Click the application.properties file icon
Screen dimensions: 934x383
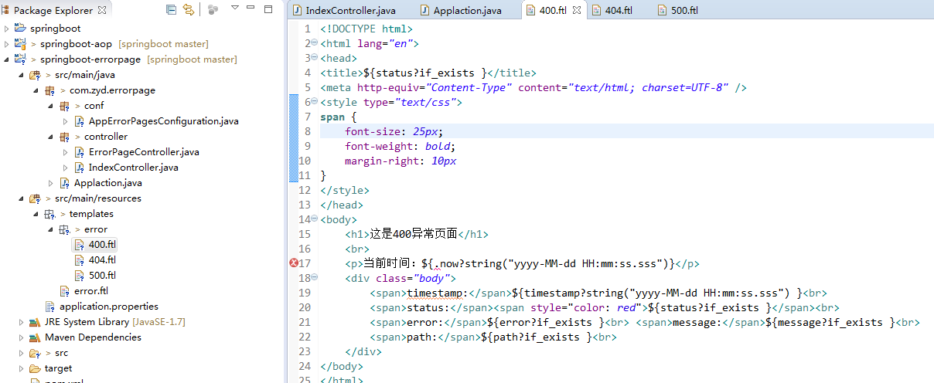(x=51, y=307)
